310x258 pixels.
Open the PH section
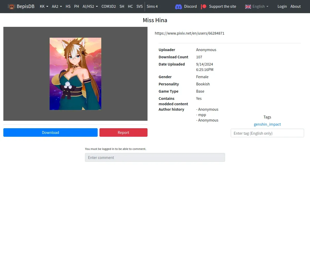pos(76,6)
